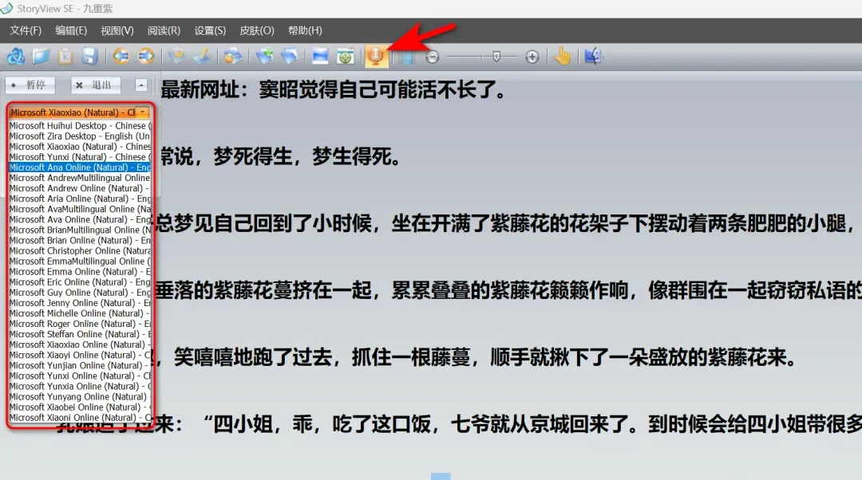
Task: Select Microsoft Xiaobei Online voice
Action: pos(80,407)
